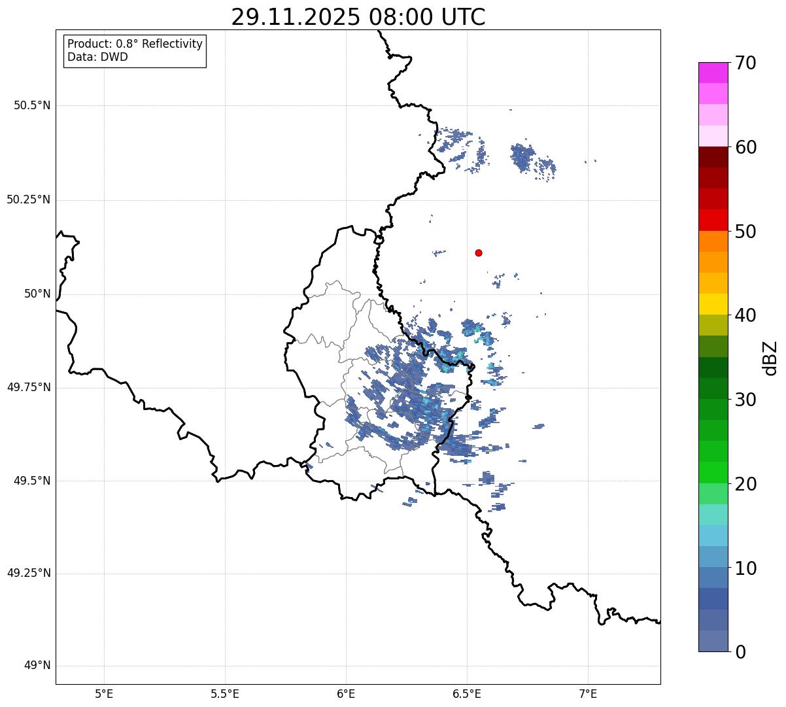Click the latitude label 49.5°N

pyautogui.click(x=32, y=481)
